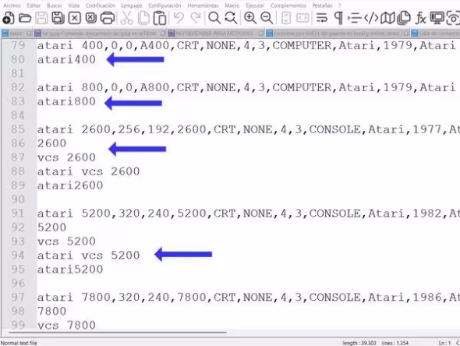Click the greyed Save icon

coord(41,18)
